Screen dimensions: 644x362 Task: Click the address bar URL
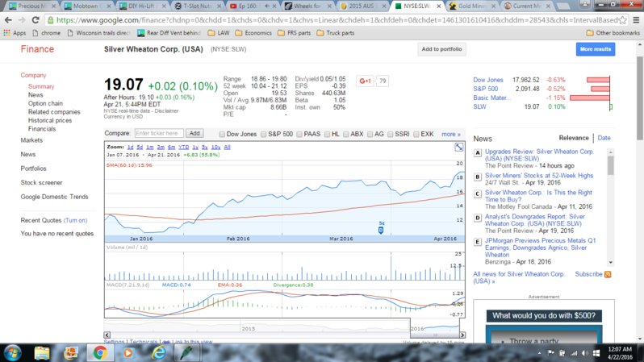click(337, 19)
